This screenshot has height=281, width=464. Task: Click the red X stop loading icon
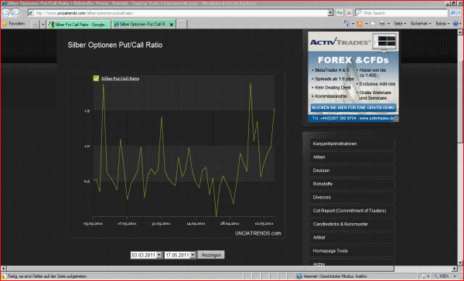(349, 12)
